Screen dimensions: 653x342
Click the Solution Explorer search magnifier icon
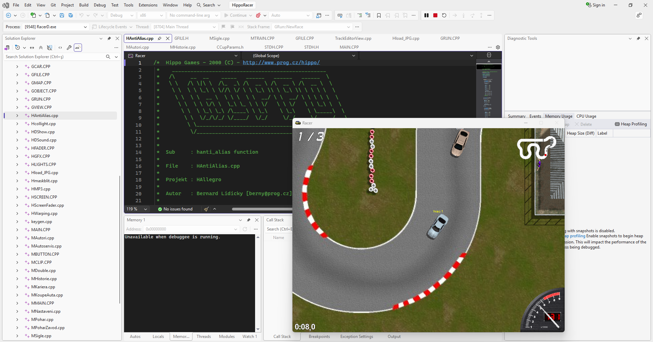coord(108,57)
